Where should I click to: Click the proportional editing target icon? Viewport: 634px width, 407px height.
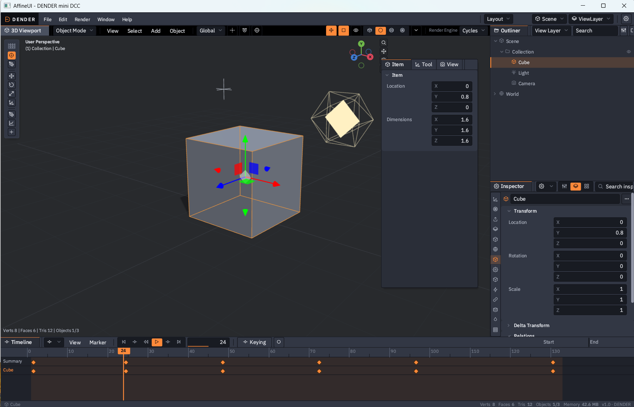click(257, 31)
